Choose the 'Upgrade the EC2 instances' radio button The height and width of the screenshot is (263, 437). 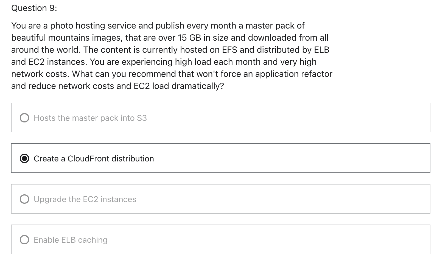pyautogui.click(x=24, y=199)
